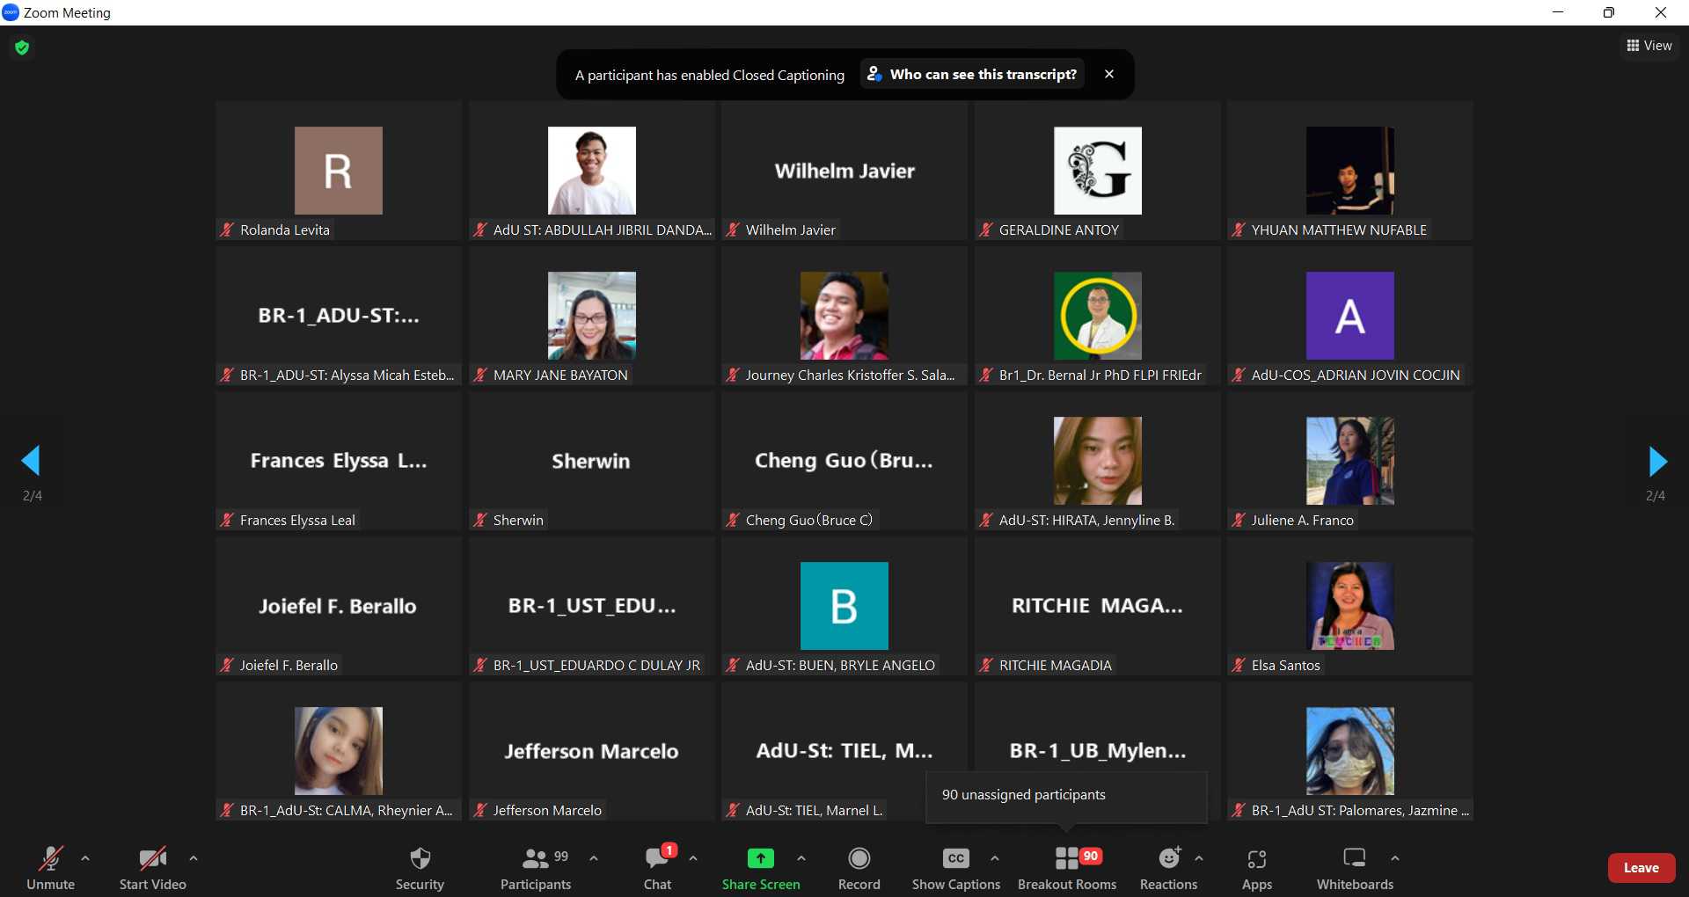Dismiss the Closed Captioning notification
1689x897 pixels.
(1109, 75)
